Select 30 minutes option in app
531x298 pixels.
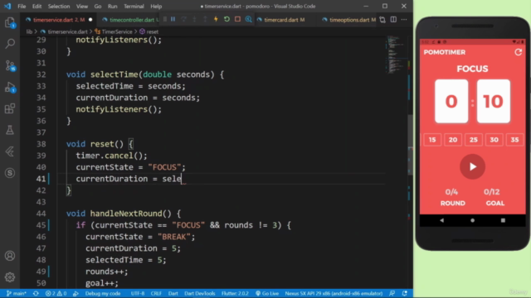coord(494,140)
